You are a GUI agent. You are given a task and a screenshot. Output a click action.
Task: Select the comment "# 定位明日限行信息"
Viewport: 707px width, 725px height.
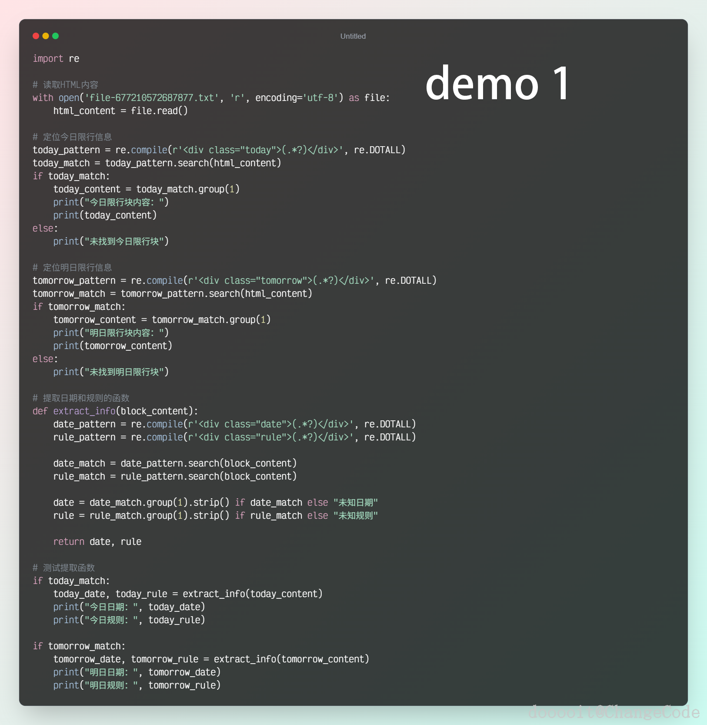tap(72, 268)
